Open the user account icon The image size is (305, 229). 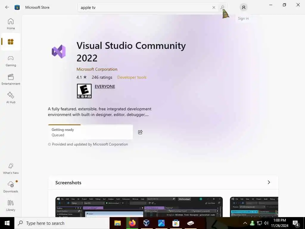pos(244,7)
